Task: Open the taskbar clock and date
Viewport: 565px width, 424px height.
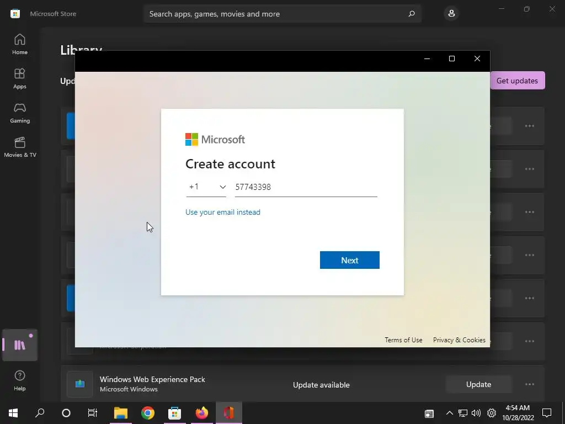Action: tap(518, 413)
